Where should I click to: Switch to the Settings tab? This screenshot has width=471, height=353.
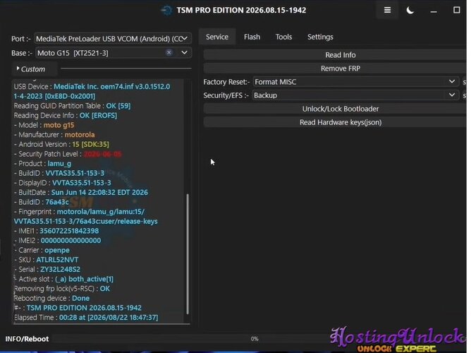tap(320, 37)
